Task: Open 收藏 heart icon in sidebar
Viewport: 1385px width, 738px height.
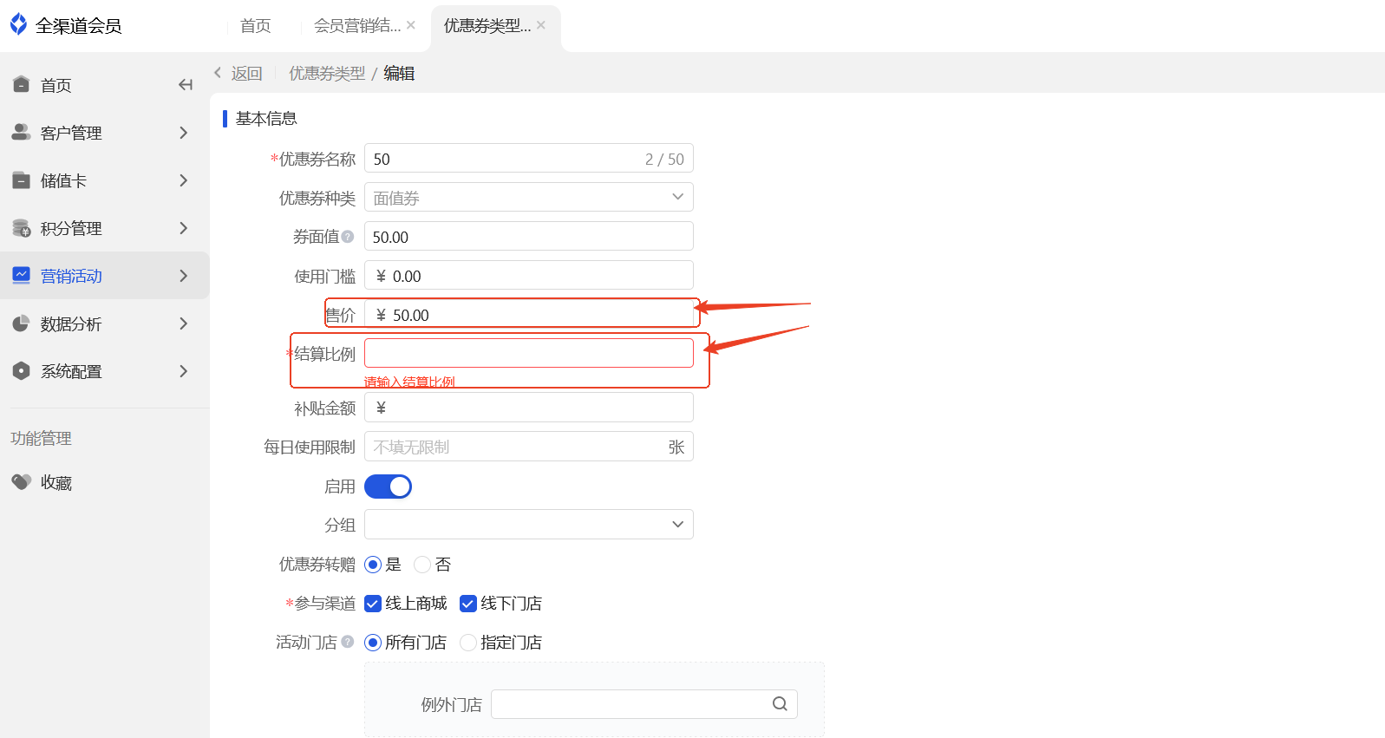Action: click(x=22, y=481)
